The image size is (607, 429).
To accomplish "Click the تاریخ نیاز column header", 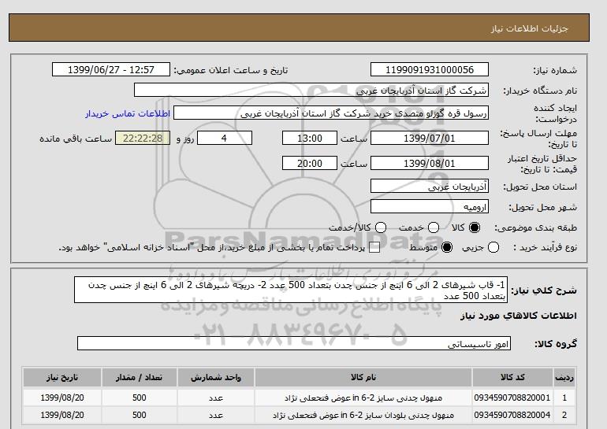I will (62, 377).
